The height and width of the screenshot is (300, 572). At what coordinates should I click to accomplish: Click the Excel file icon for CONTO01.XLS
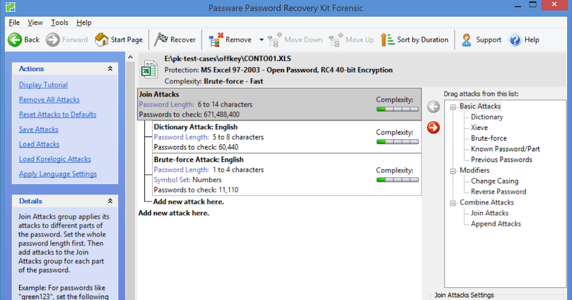[150, 70]
